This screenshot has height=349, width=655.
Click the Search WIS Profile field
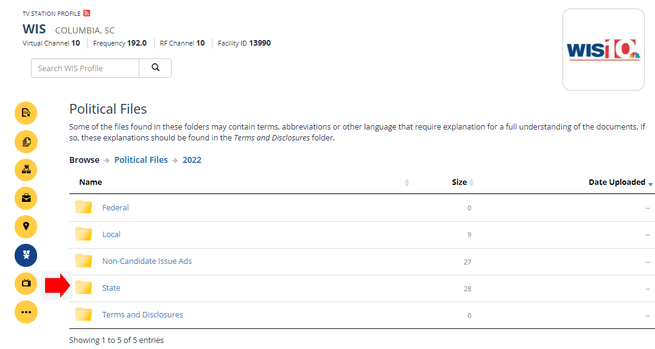(85, 68)
